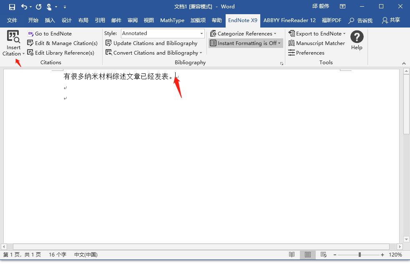
Task: Switch to Print Layout view
Action: tap(308, 254)
